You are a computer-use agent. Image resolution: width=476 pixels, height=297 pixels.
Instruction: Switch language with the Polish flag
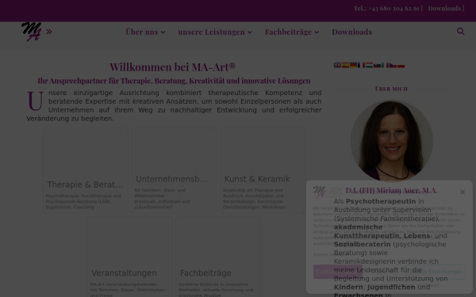click(x=401, y=65)
